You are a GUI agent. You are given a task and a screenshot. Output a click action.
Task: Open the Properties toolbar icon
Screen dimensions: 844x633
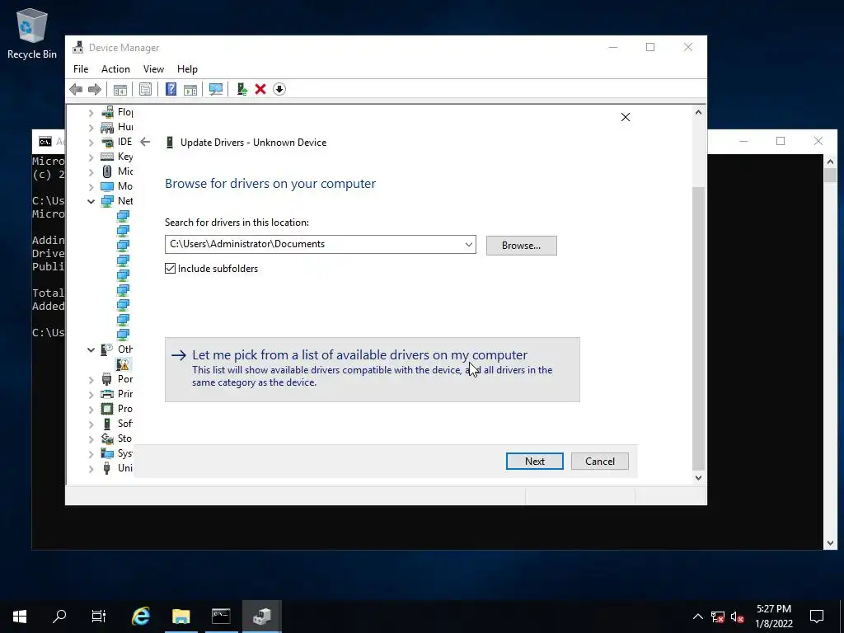point(145,89)
